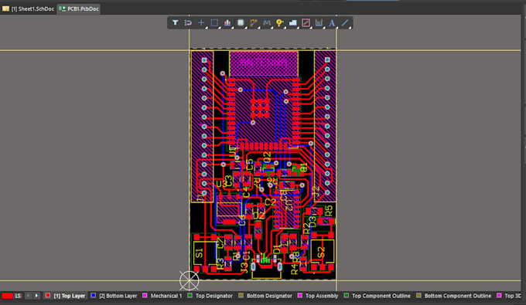
Task: Activate the Bottom Component Outline layer tab
Action: (x=458, y=296)
